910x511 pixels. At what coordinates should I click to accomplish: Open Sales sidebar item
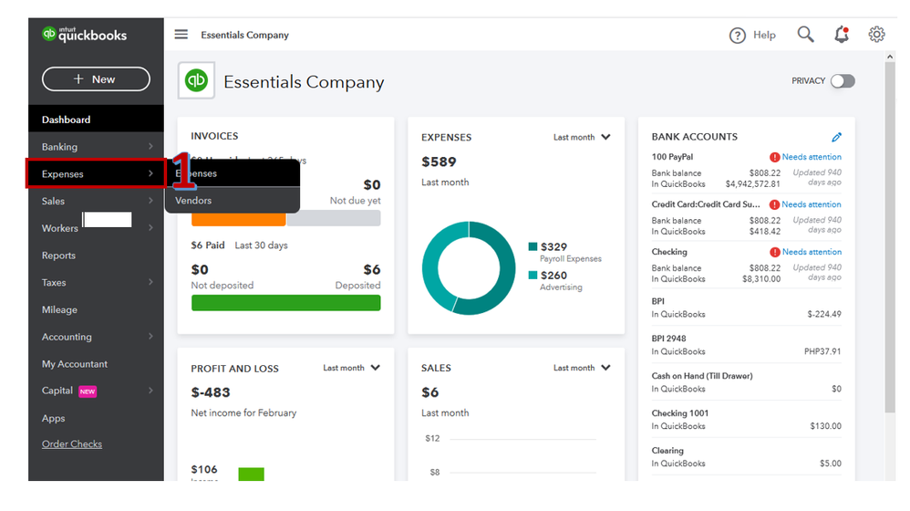click(x=53, y=201)
